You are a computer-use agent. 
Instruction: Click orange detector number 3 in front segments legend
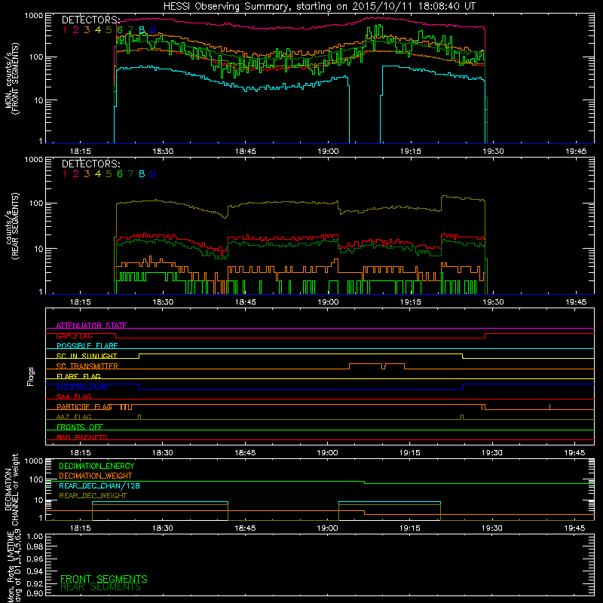coord(87,30)
